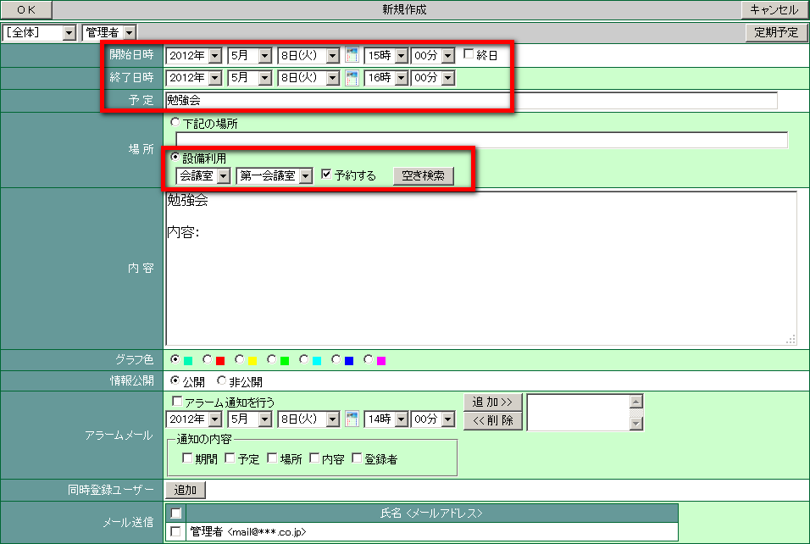Select 非公開 visibility radio button
This screenshot has width=810, height=544.
coord(222,380)
